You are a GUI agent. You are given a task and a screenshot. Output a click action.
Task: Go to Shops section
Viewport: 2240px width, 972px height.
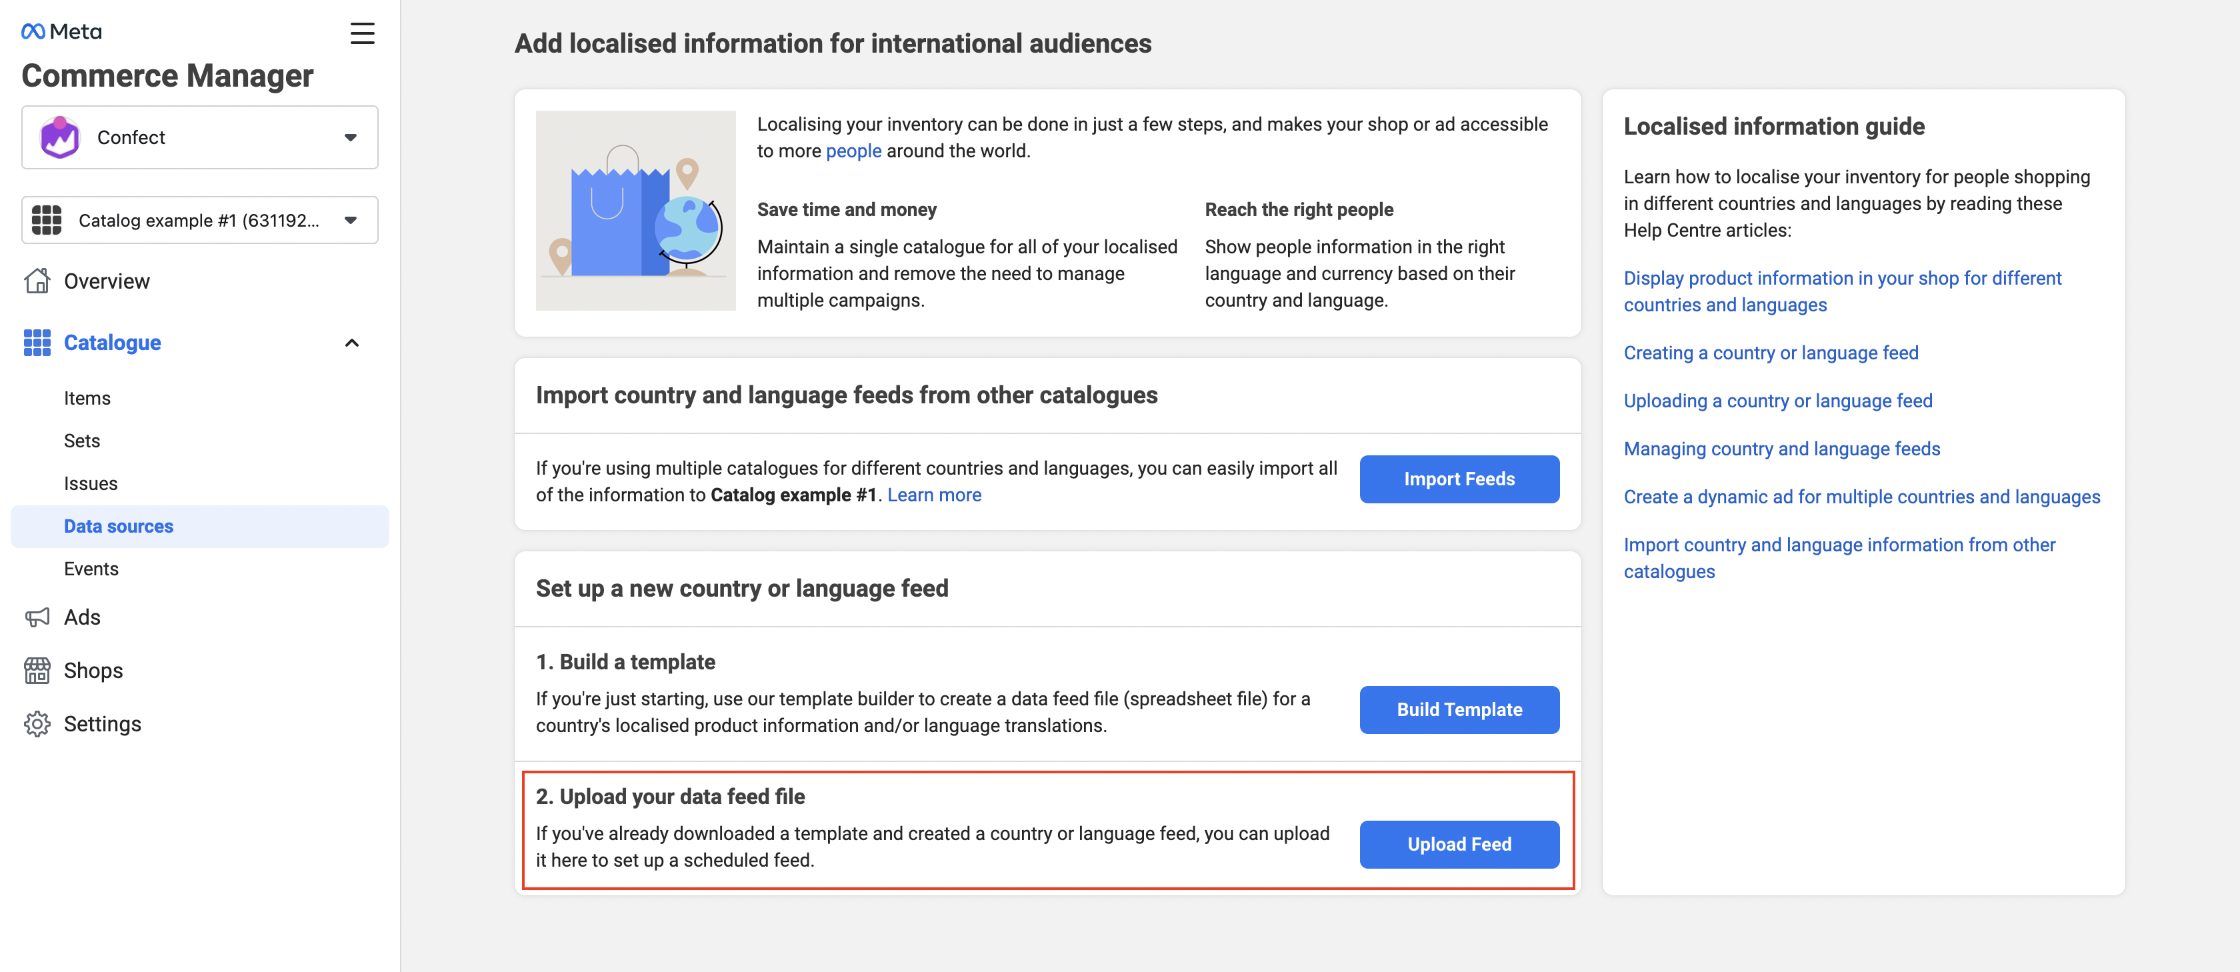(x=94, y=670)
